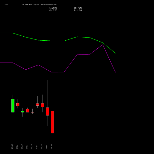Viewport: 154px width, 154px height.
Task: Click the small green candle for 22 Jul
Action: pyautogui.click(x=23, y=111)
